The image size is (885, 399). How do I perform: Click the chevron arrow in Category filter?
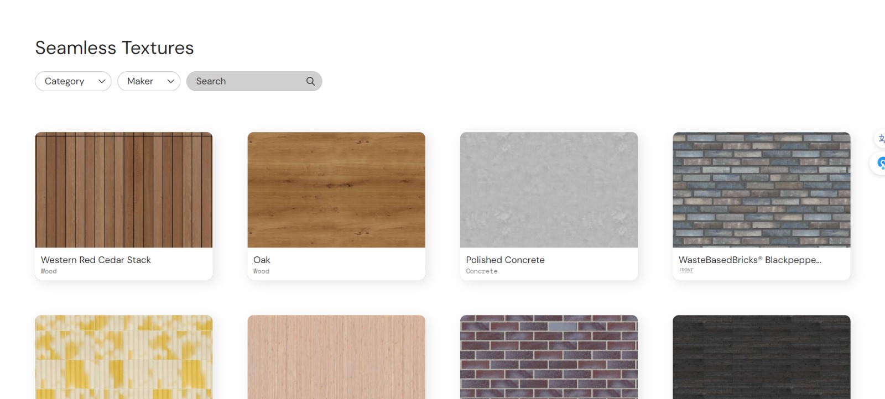click(102, 81)
